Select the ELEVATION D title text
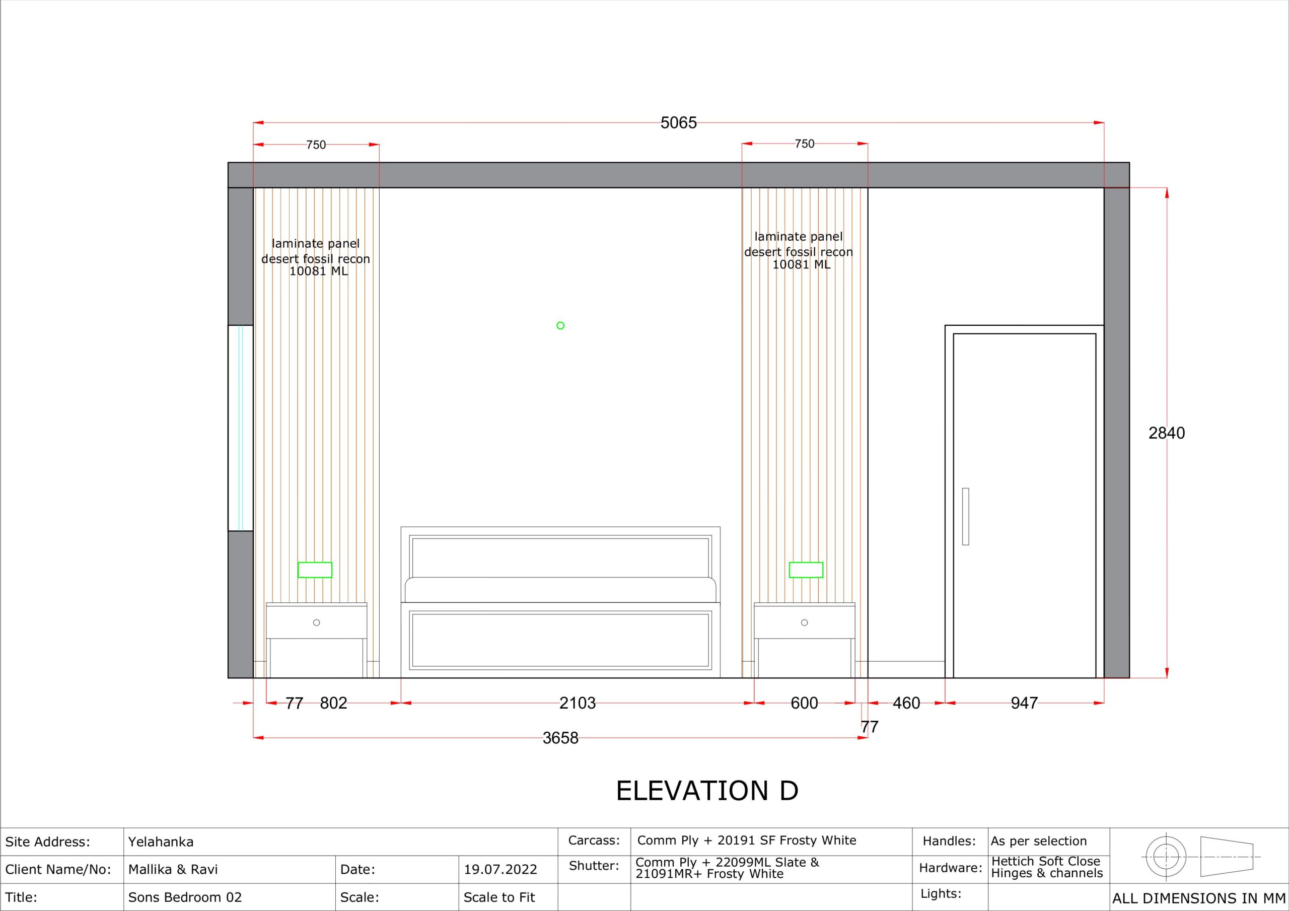This screenshot has height=911, width=1289. point(707,790)
